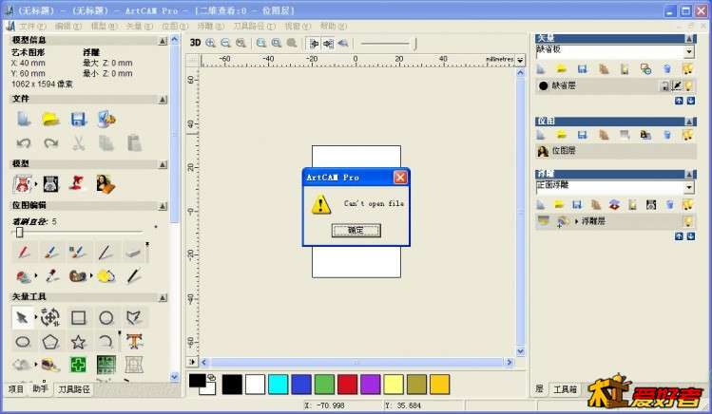This screenshot has height=414, width=712.
Task: Click the save icon in 位图 layer panel
Action: point(582,135)
